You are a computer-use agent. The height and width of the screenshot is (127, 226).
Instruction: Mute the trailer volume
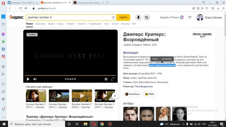tap(35, 79)
